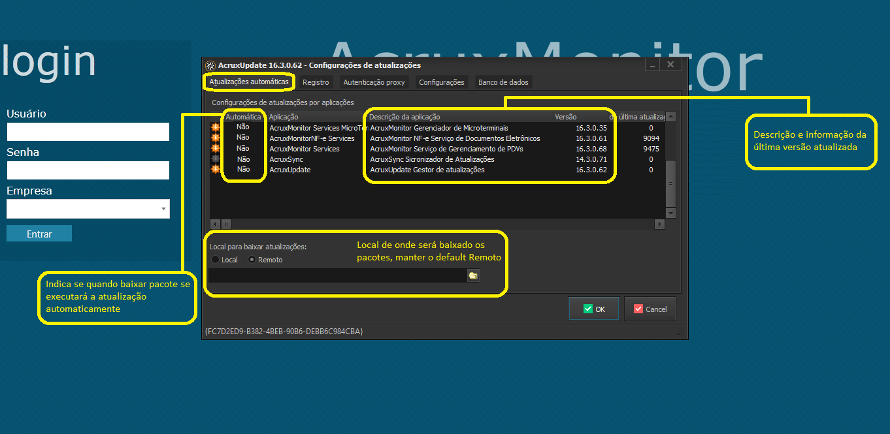Viewport: 890px width, 434px height.
Task: Click the última atualização column header
Action: 637,117
